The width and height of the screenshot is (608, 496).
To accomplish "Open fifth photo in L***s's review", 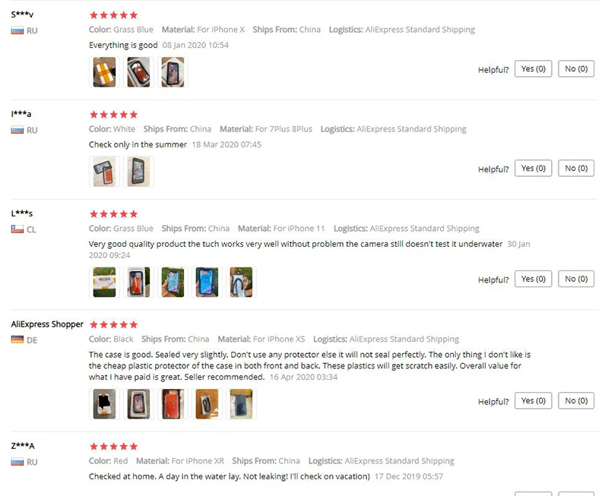I will click(241, 282).
